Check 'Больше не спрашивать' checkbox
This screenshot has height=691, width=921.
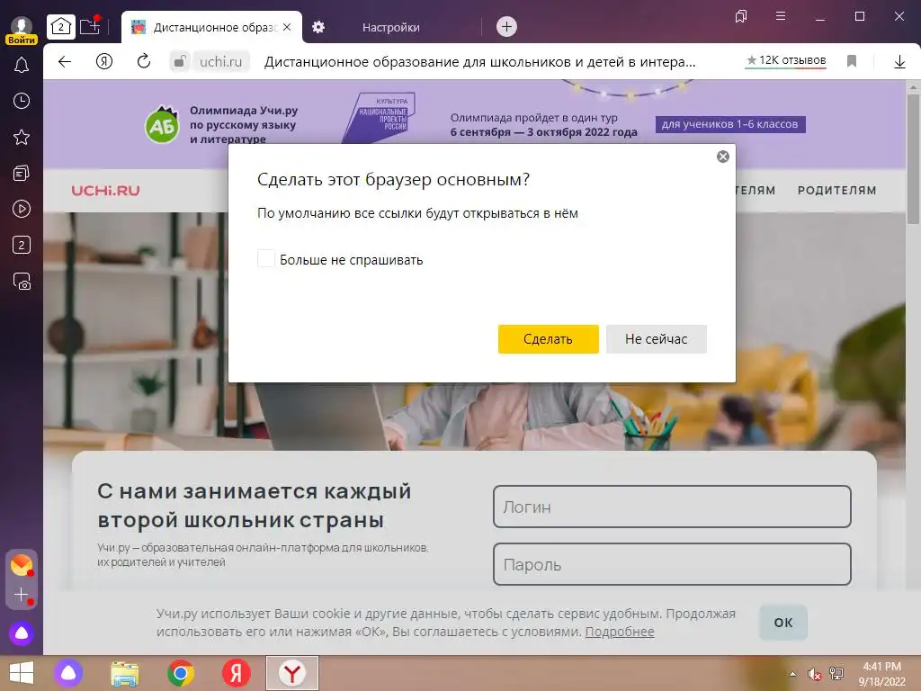[x=266, y=258]
